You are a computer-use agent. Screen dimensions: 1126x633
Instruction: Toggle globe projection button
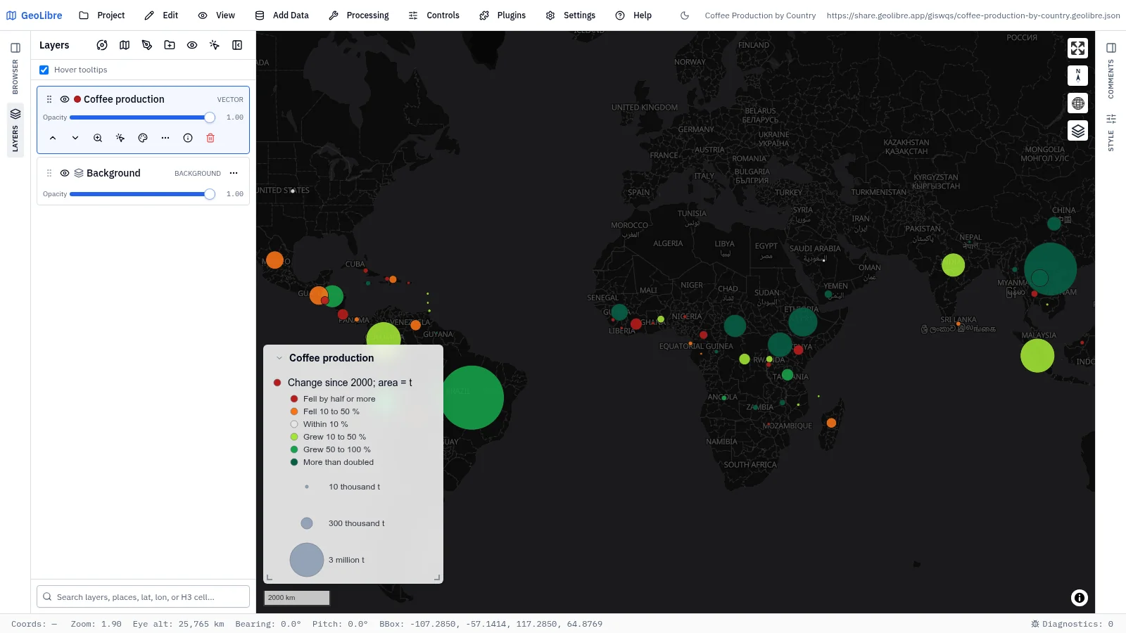pos(1077,103)
